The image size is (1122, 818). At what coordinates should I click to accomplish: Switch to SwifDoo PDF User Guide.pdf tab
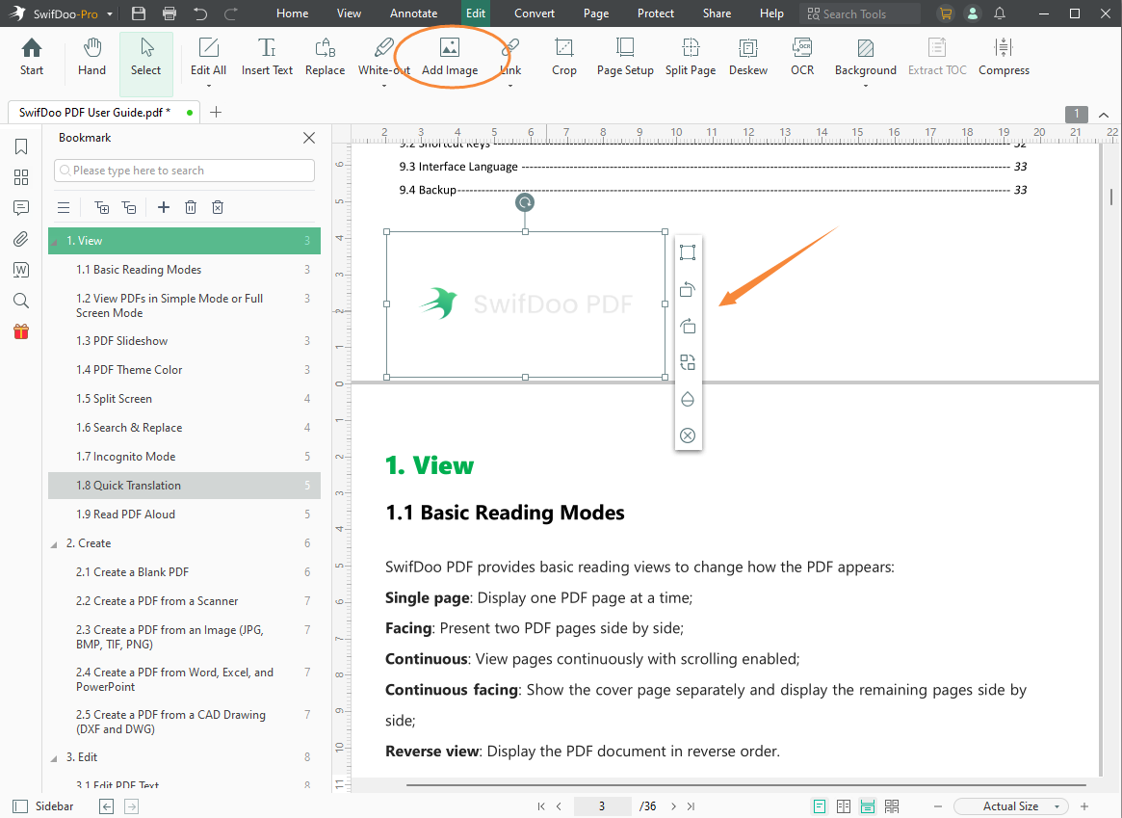(x=104, y=113)
